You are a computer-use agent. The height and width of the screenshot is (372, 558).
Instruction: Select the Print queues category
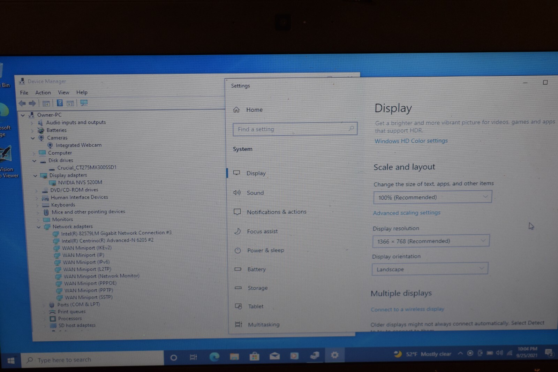71,312
